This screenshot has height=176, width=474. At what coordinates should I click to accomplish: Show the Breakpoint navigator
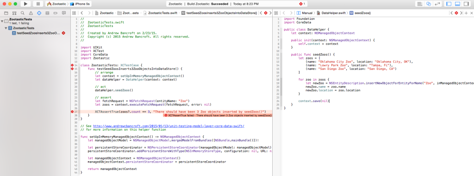(56, 13)
